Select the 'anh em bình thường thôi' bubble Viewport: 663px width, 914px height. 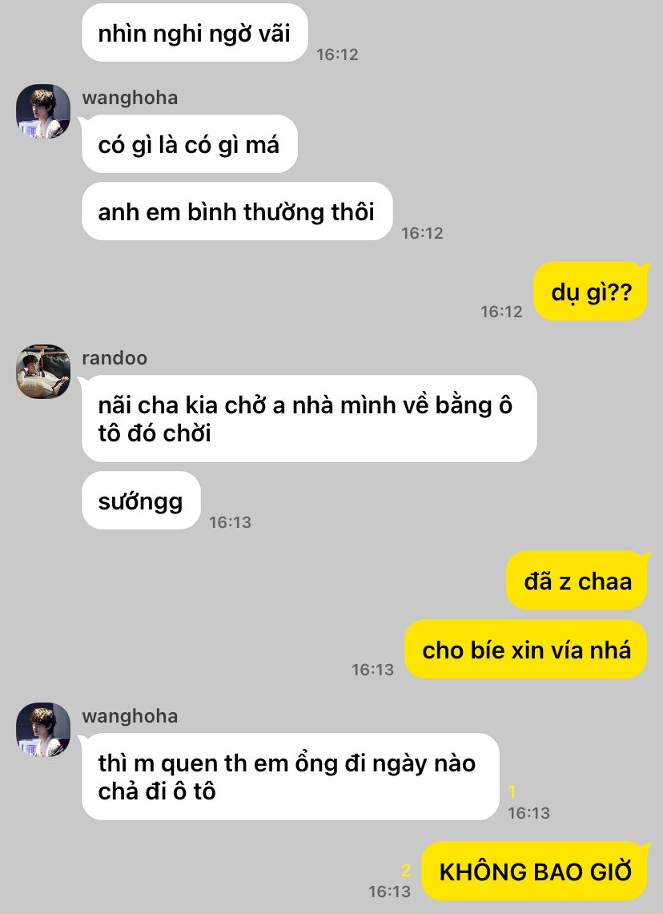(236, 211)
